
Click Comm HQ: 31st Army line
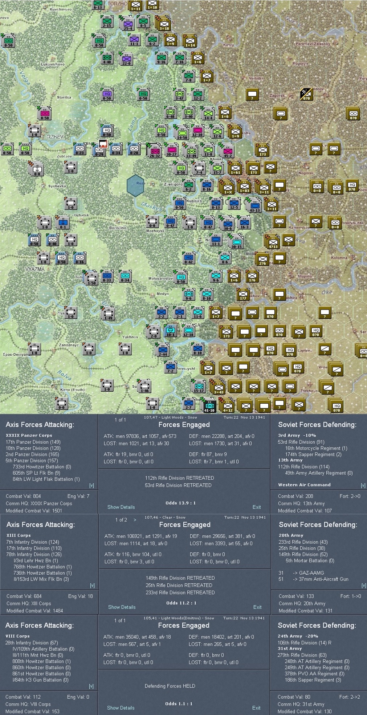301,704
